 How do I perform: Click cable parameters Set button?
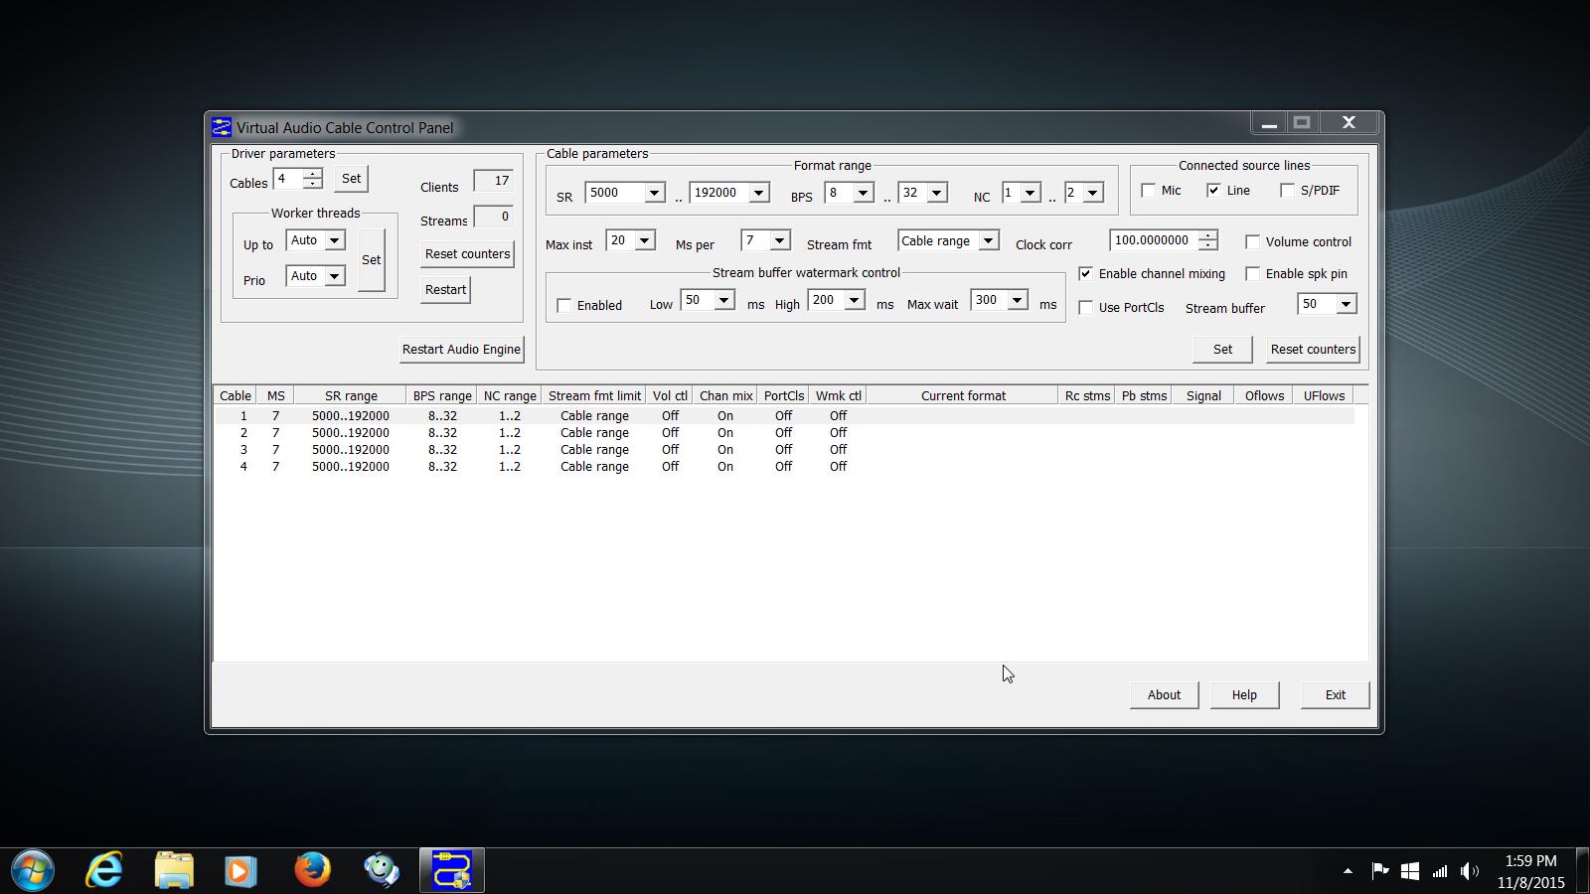[x=1222, y=350]
